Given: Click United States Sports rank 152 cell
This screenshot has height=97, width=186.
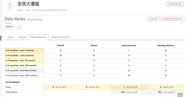Looking at the screenshot, I should point(129,92).
